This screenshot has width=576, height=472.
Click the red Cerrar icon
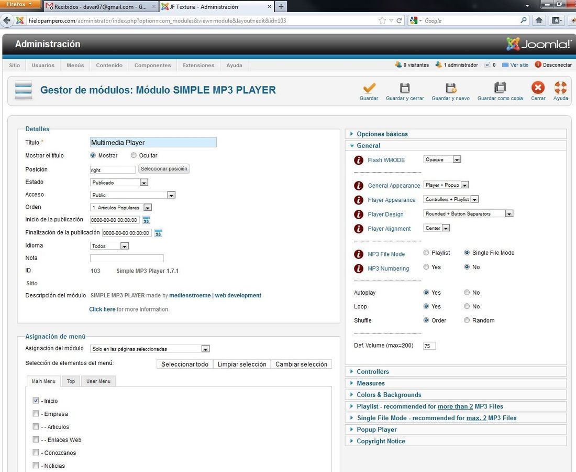point(538,88)
